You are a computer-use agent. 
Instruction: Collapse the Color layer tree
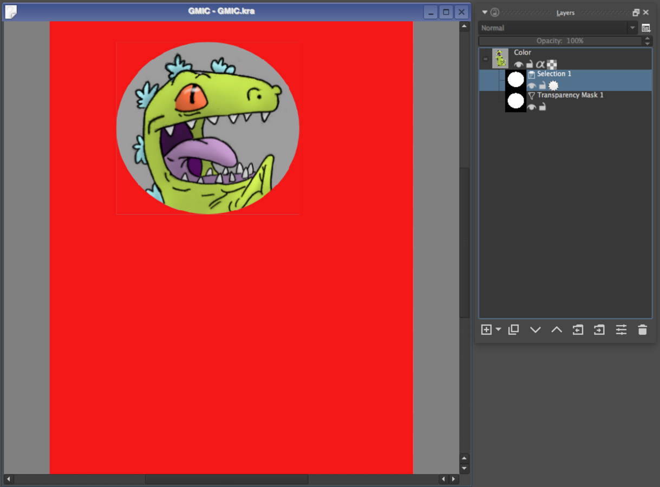coord(485,59)
